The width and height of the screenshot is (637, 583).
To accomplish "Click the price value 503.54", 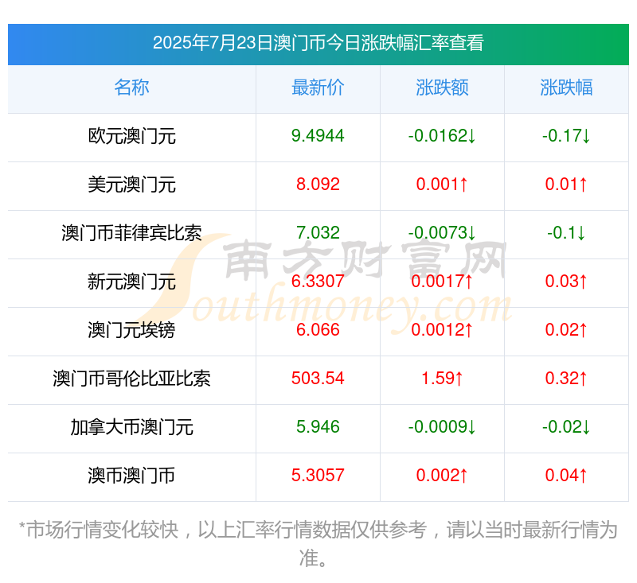I will pyautogui.click(x=318, y=378).
